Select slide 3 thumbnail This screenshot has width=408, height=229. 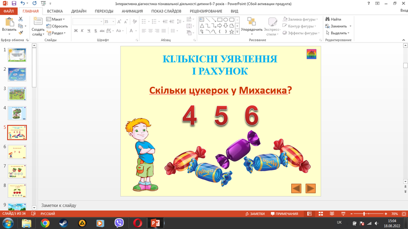click(17, 94)
